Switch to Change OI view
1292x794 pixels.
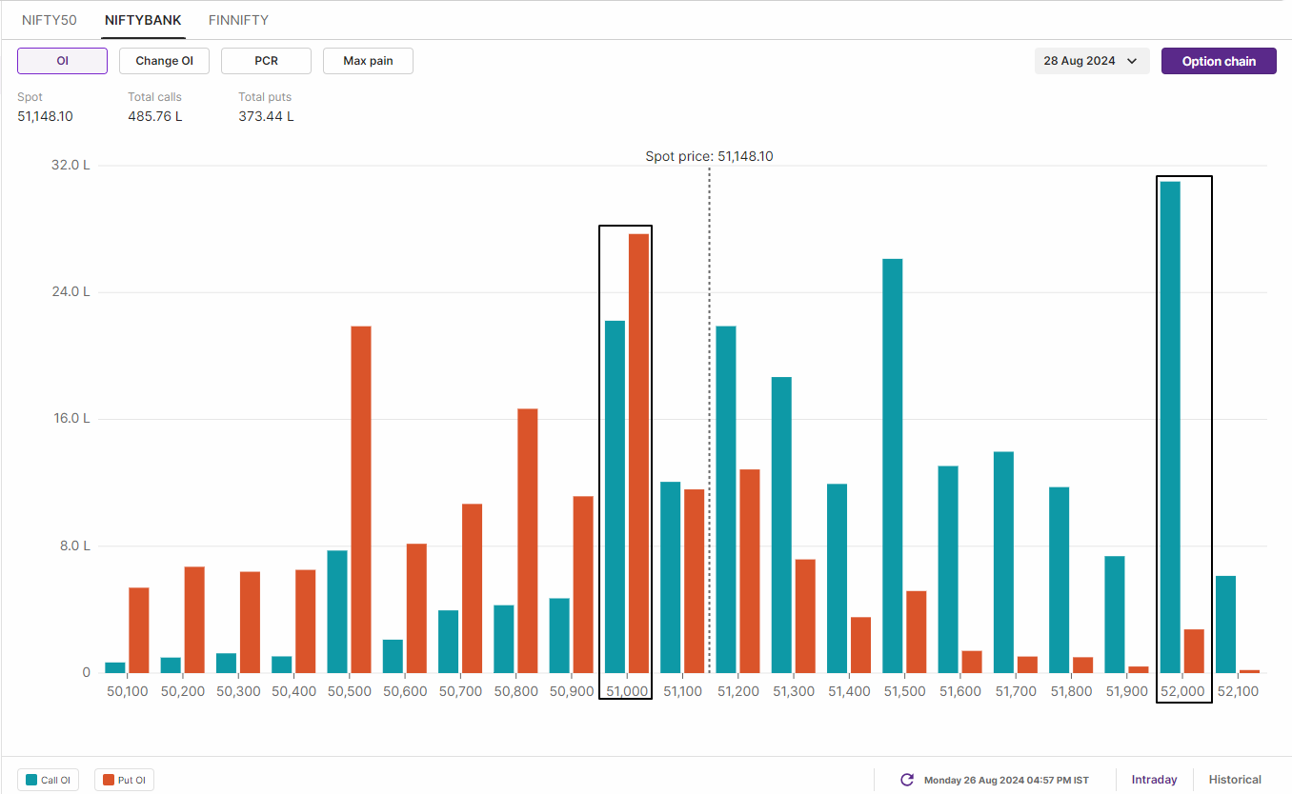click(164, 61)
